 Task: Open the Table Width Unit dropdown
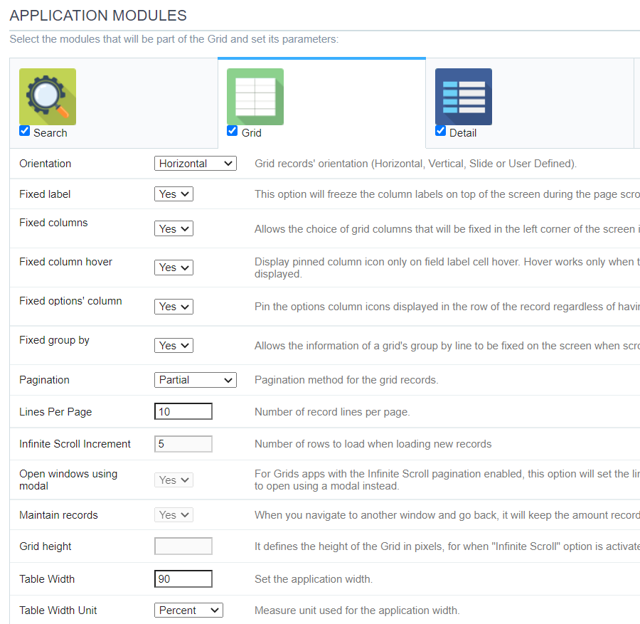pos(188,610)
